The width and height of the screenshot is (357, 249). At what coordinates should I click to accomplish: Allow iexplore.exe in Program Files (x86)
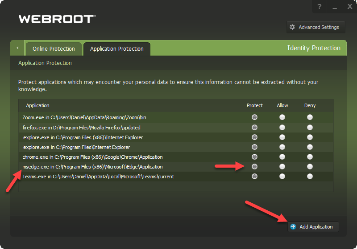point(282,137)
